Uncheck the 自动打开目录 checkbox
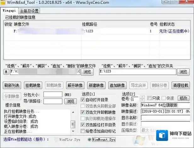This screenshot has width=194, height=148. (83, 100)
